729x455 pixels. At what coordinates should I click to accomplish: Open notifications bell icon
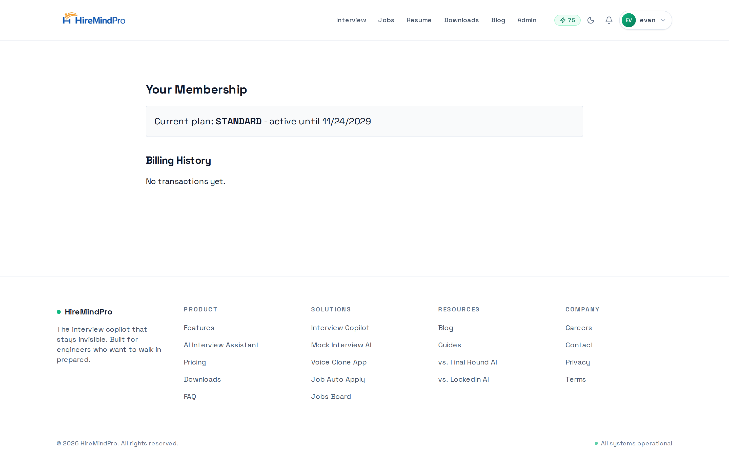tap(609, 20)
